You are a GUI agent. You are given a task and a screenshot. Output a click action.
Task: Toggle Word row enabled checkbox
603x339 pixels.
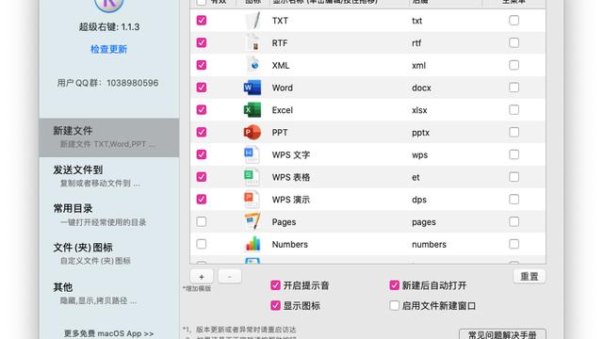(x=202, y=88)
